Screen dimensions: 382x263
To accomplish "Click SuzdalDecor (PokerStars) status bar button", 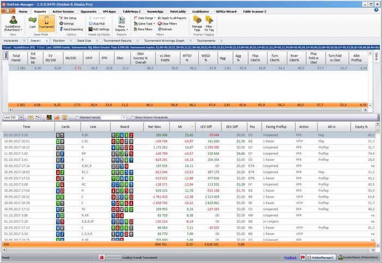I will pos(358,258).
